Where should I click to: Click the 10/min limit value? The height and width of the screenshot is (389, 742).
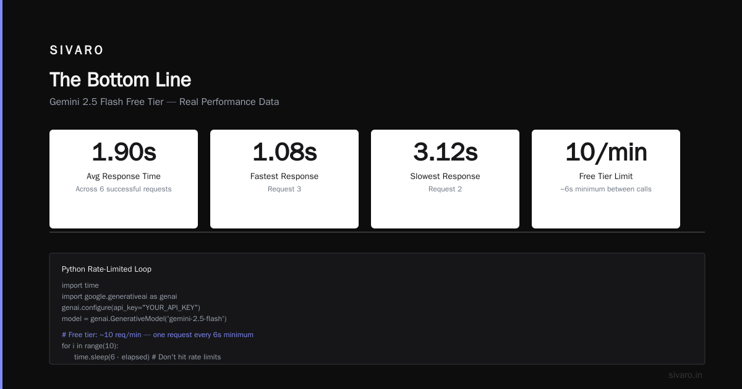606,152
